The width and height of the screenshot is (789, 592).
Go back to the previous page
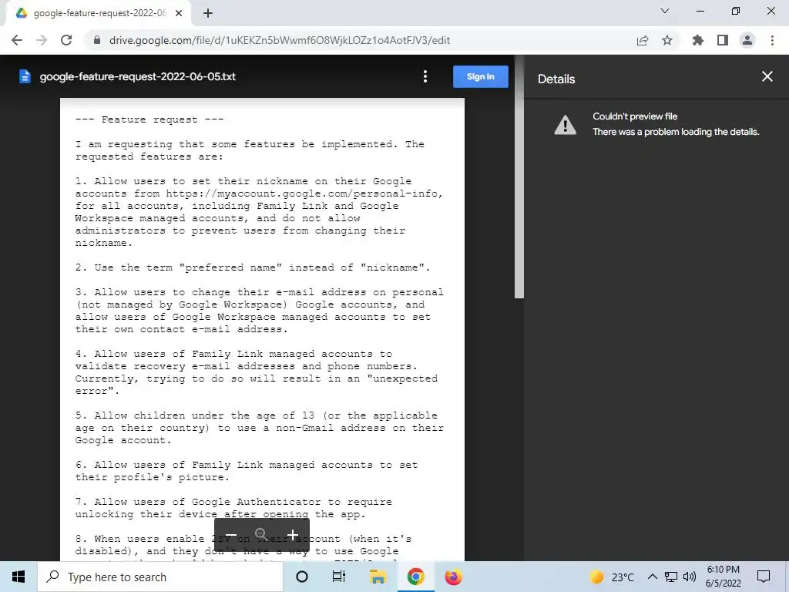click(17, 40)
